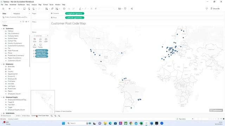
Task: Open the Map menu
Action: pos(40,5)
